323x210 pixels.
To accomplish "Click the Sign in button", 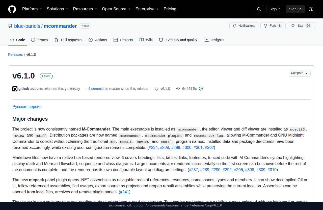I will pyautogui.click(x=275, y=9).
